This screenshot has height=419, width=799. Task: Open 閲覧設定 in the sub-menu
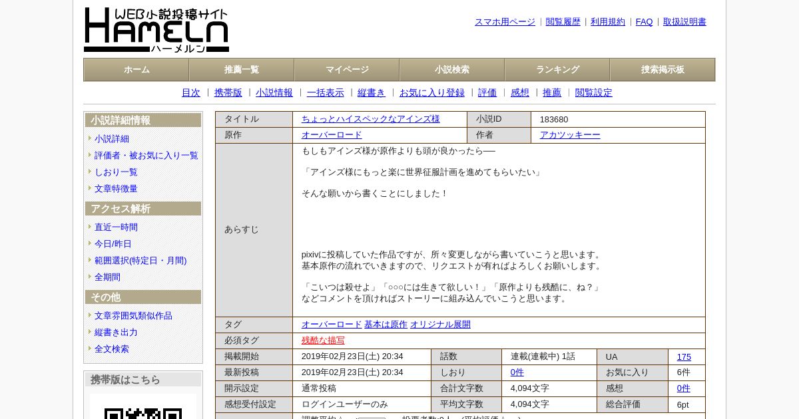pos(594,93)
